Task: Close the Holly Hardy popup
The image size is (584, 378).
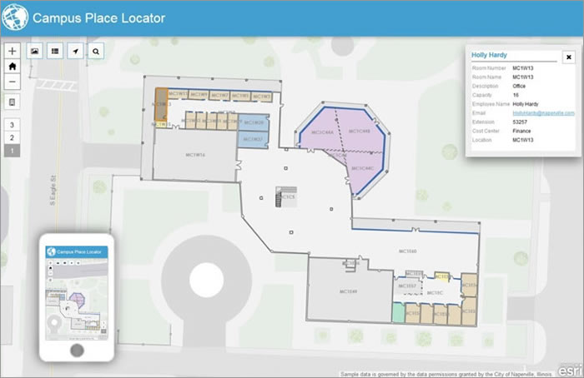Action: (x=569, y=57)
